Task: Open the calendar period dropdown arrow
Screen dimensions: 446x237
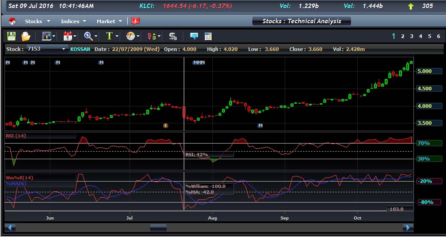Action: coord(75,36)
